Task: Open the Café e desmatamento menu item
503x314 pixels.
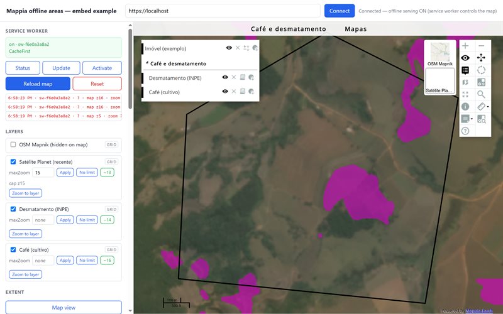Action: click(x=289, y=29)
